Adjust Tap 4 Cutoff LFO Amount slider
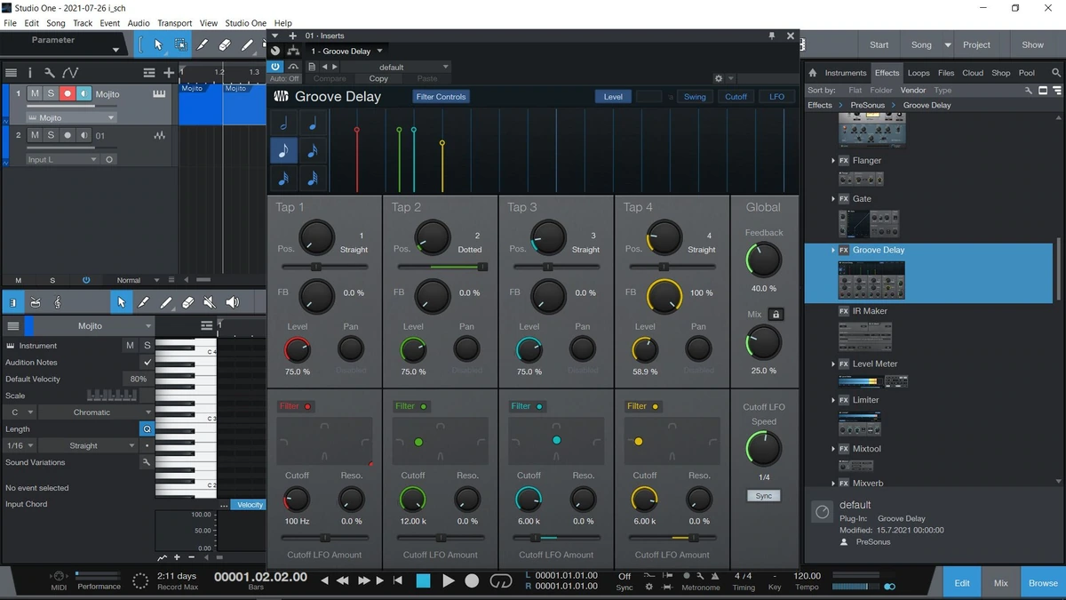 tap(672, 538)
